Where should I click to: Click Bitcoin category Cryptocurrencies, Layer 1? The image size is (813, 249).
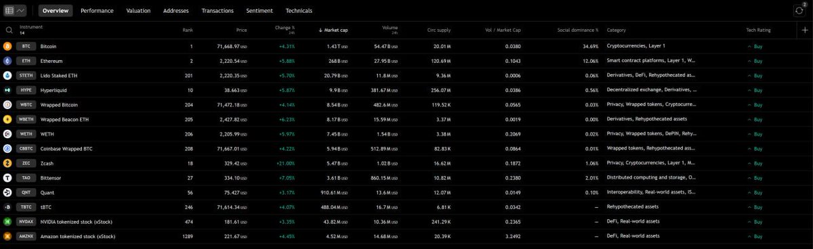tap(636, 46)
